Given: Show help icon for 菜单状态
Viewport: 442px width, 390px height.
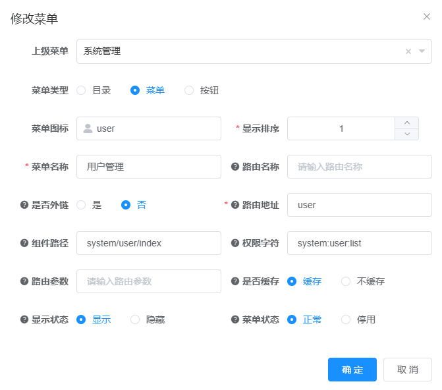Looking at the screenshot, I should 235,320.
